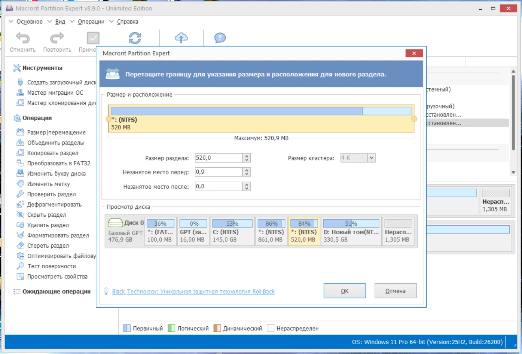
Task: Open the Операции menu
Action: (x=91, y=22)
